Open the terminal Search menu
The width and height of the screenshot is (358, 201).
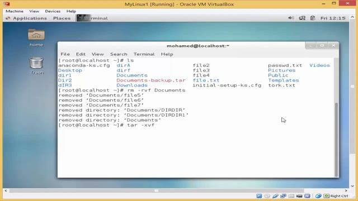coord(119,54)
